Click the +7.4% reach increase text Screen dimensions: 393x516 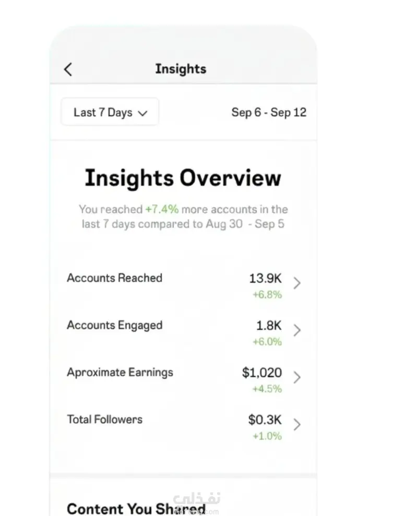tap(162, 209)
